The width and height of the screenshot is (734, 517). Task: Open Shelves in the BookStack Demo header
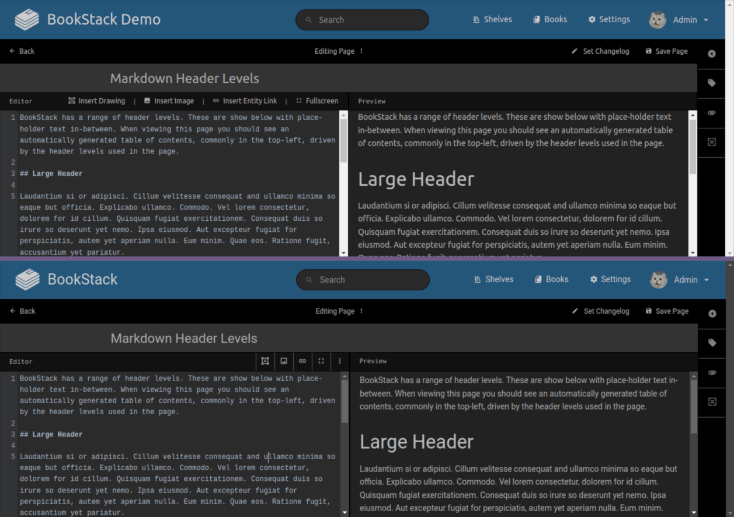[492, 19]
